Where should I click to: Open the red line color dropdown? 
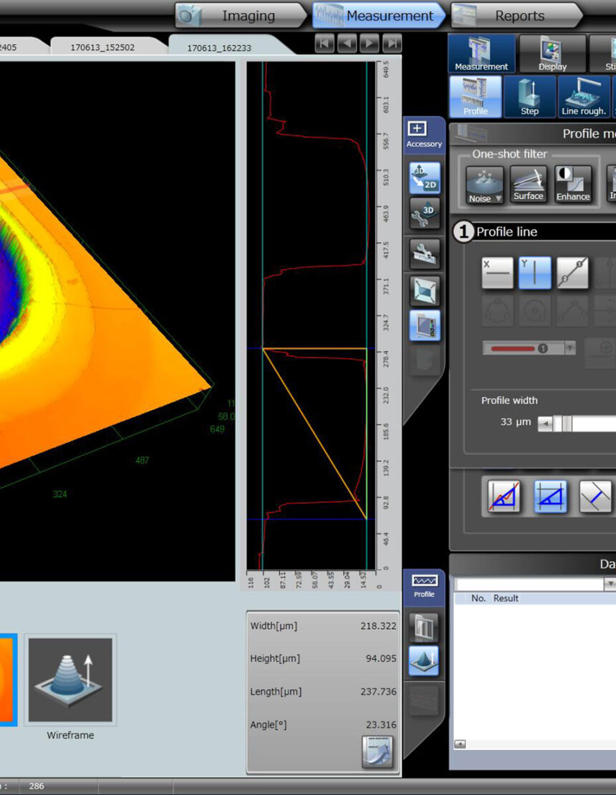[x=570, y=348]
